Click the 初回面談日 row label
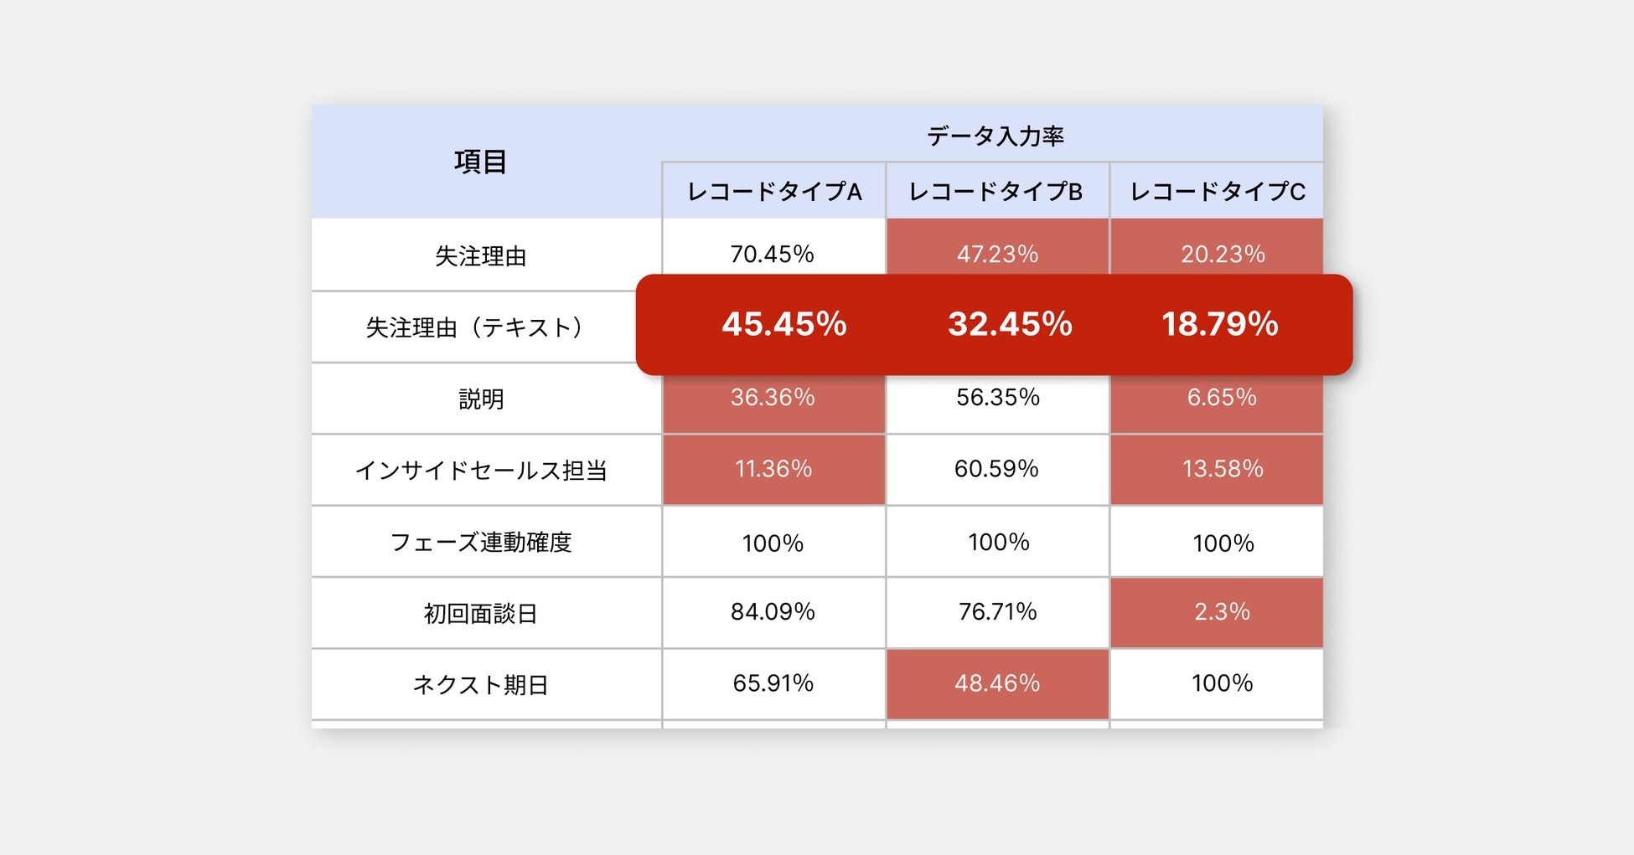This screenshot has height=855, width=1634. point(480,613)
